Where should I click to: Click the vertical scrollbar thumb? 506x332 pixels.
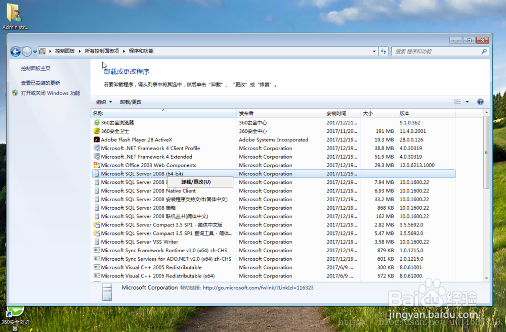point(486,152)
